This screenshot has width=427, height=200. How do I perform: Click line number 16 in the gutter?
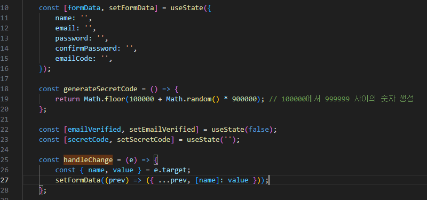tap(4, 69)
